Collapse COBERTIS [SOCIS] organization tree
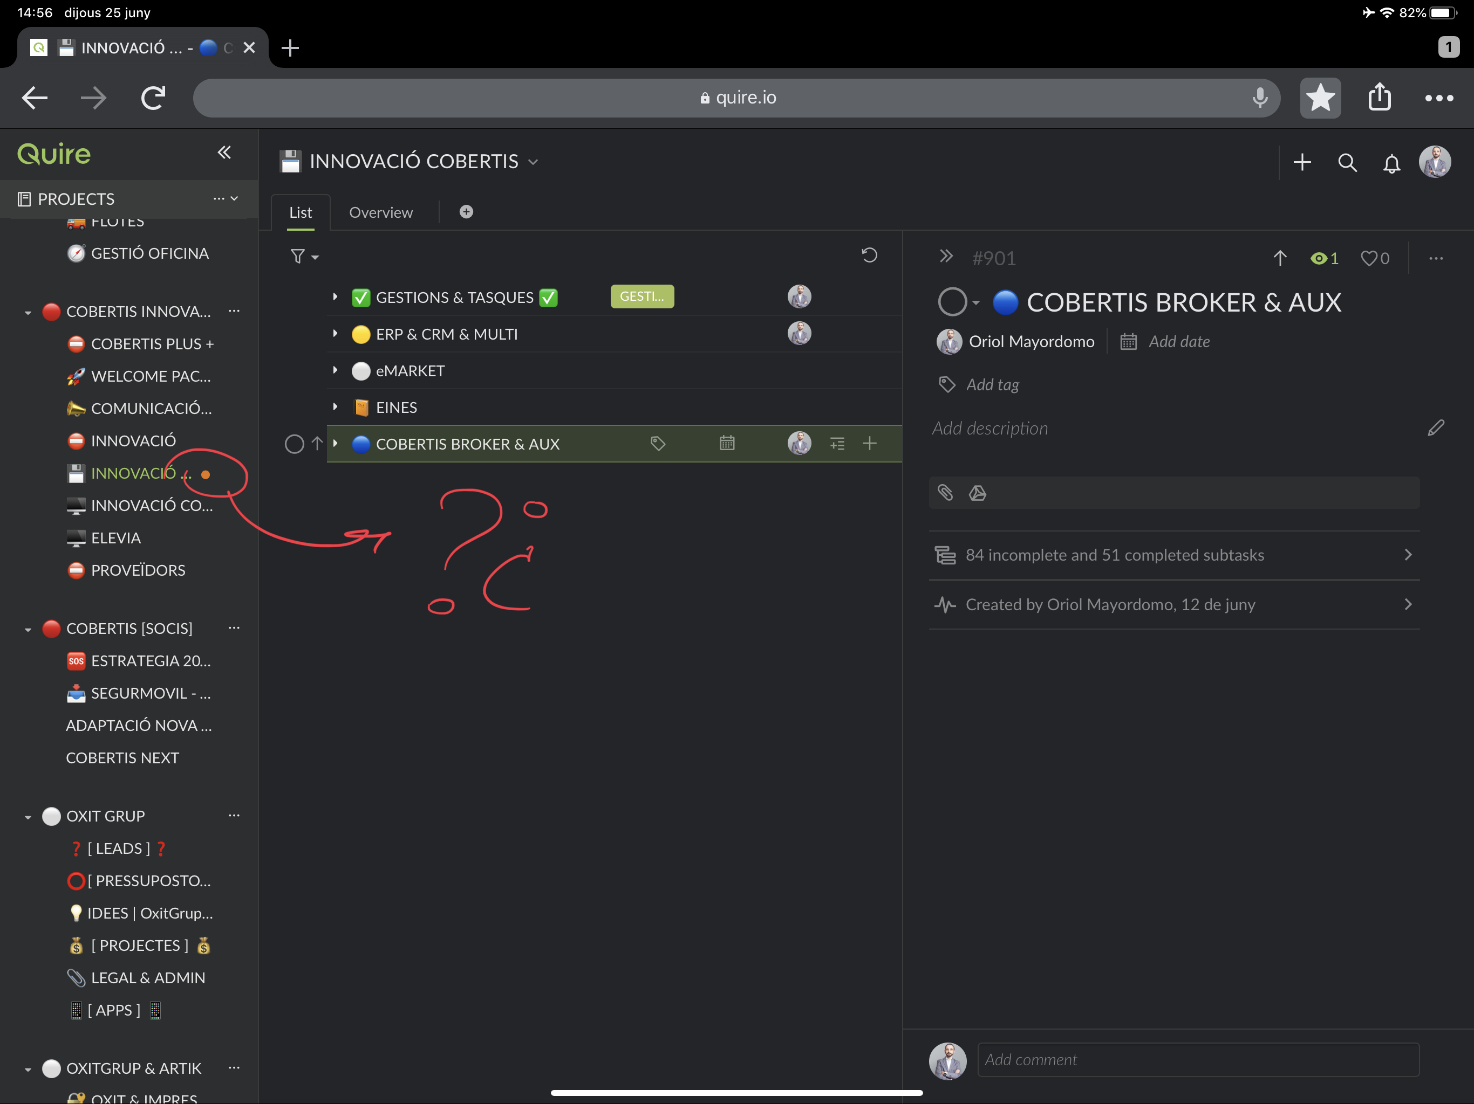The width and height of the screenshot is (1474, 1104). point(28,629)
